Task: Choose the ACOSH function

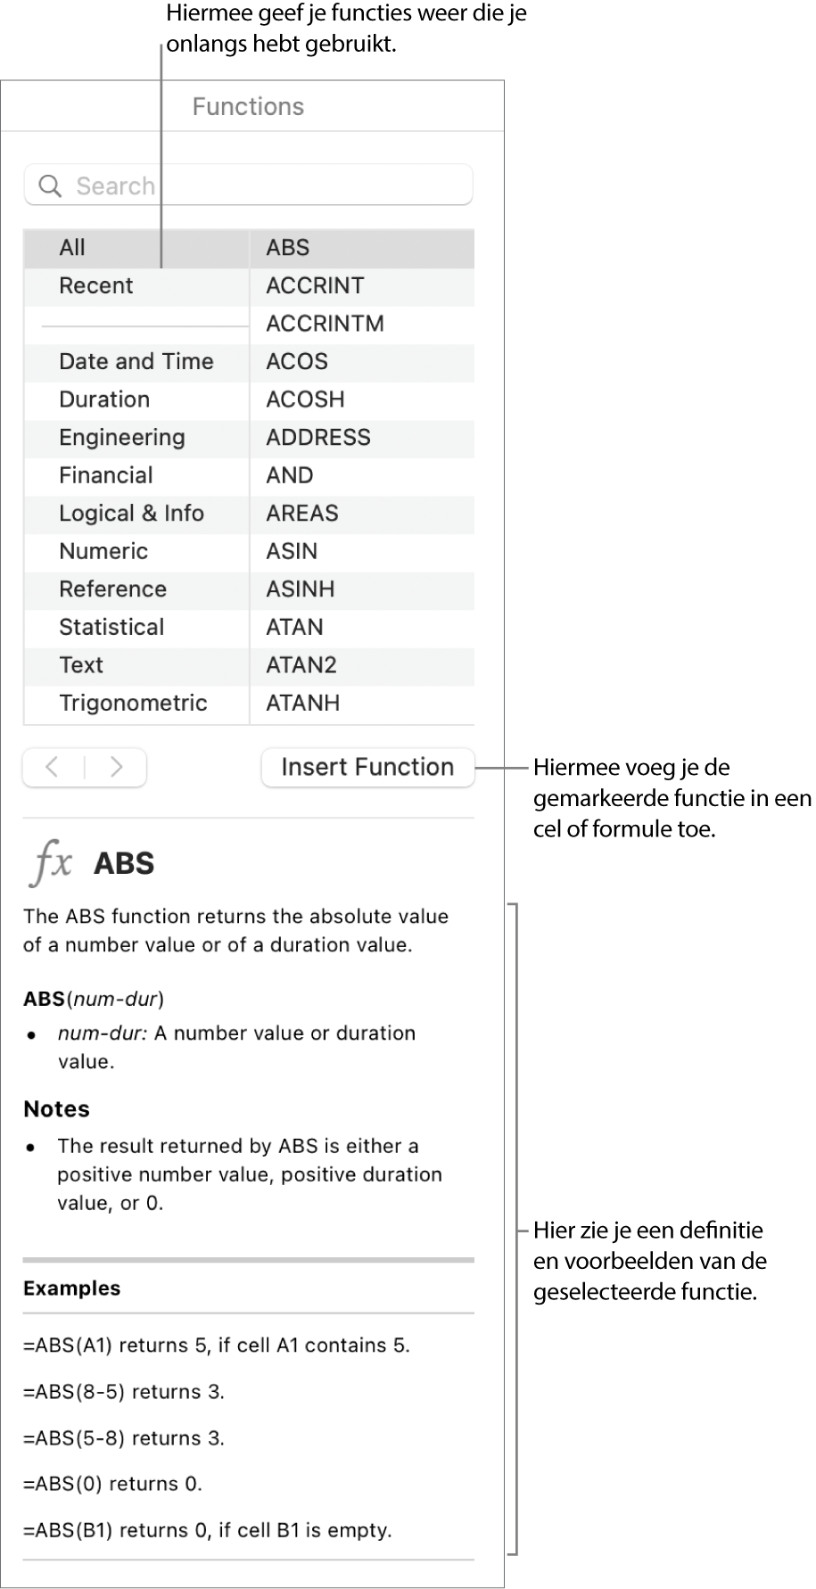Action: [305, 399]
